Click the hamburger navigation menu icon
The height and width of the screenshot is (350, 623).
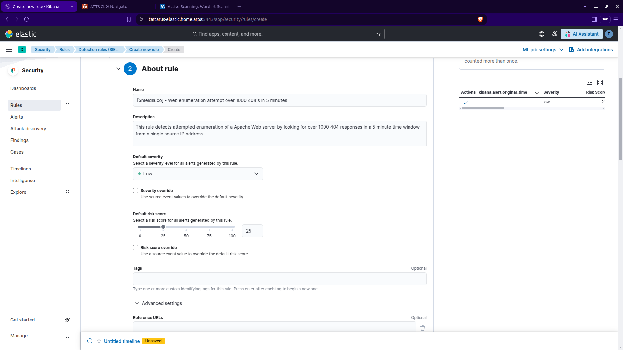click(x=9, y=50)
